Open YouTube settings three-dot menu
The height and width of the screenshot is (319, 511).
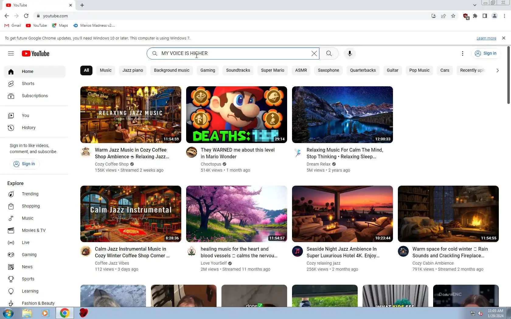click(x=463, y=53)
